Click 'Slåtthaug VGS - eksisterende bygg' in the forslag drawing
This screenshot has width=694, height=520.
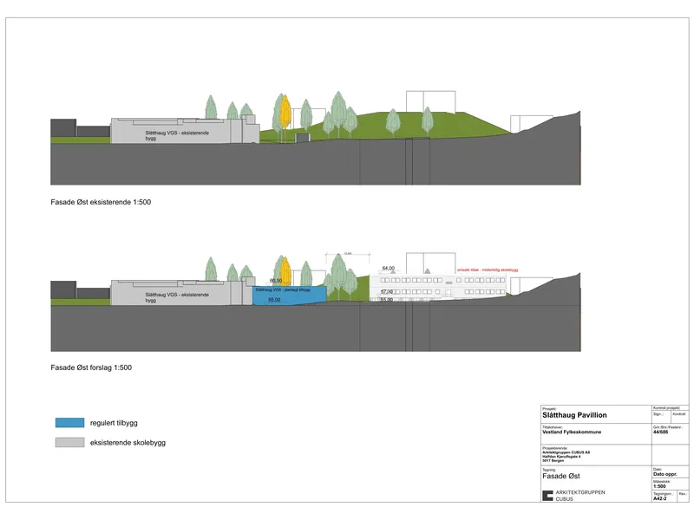point(177,297)
